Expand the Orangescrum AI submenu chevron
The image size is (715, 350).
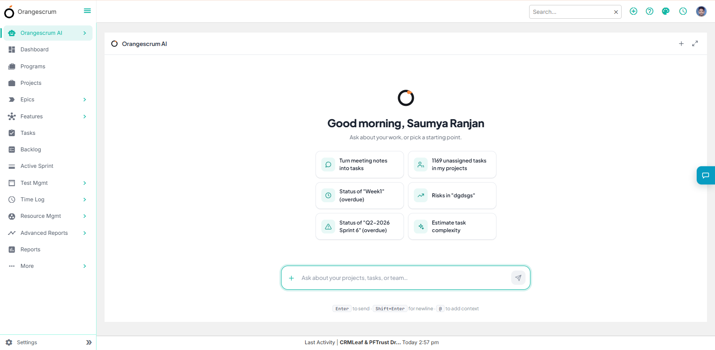[x=84, y=33]
